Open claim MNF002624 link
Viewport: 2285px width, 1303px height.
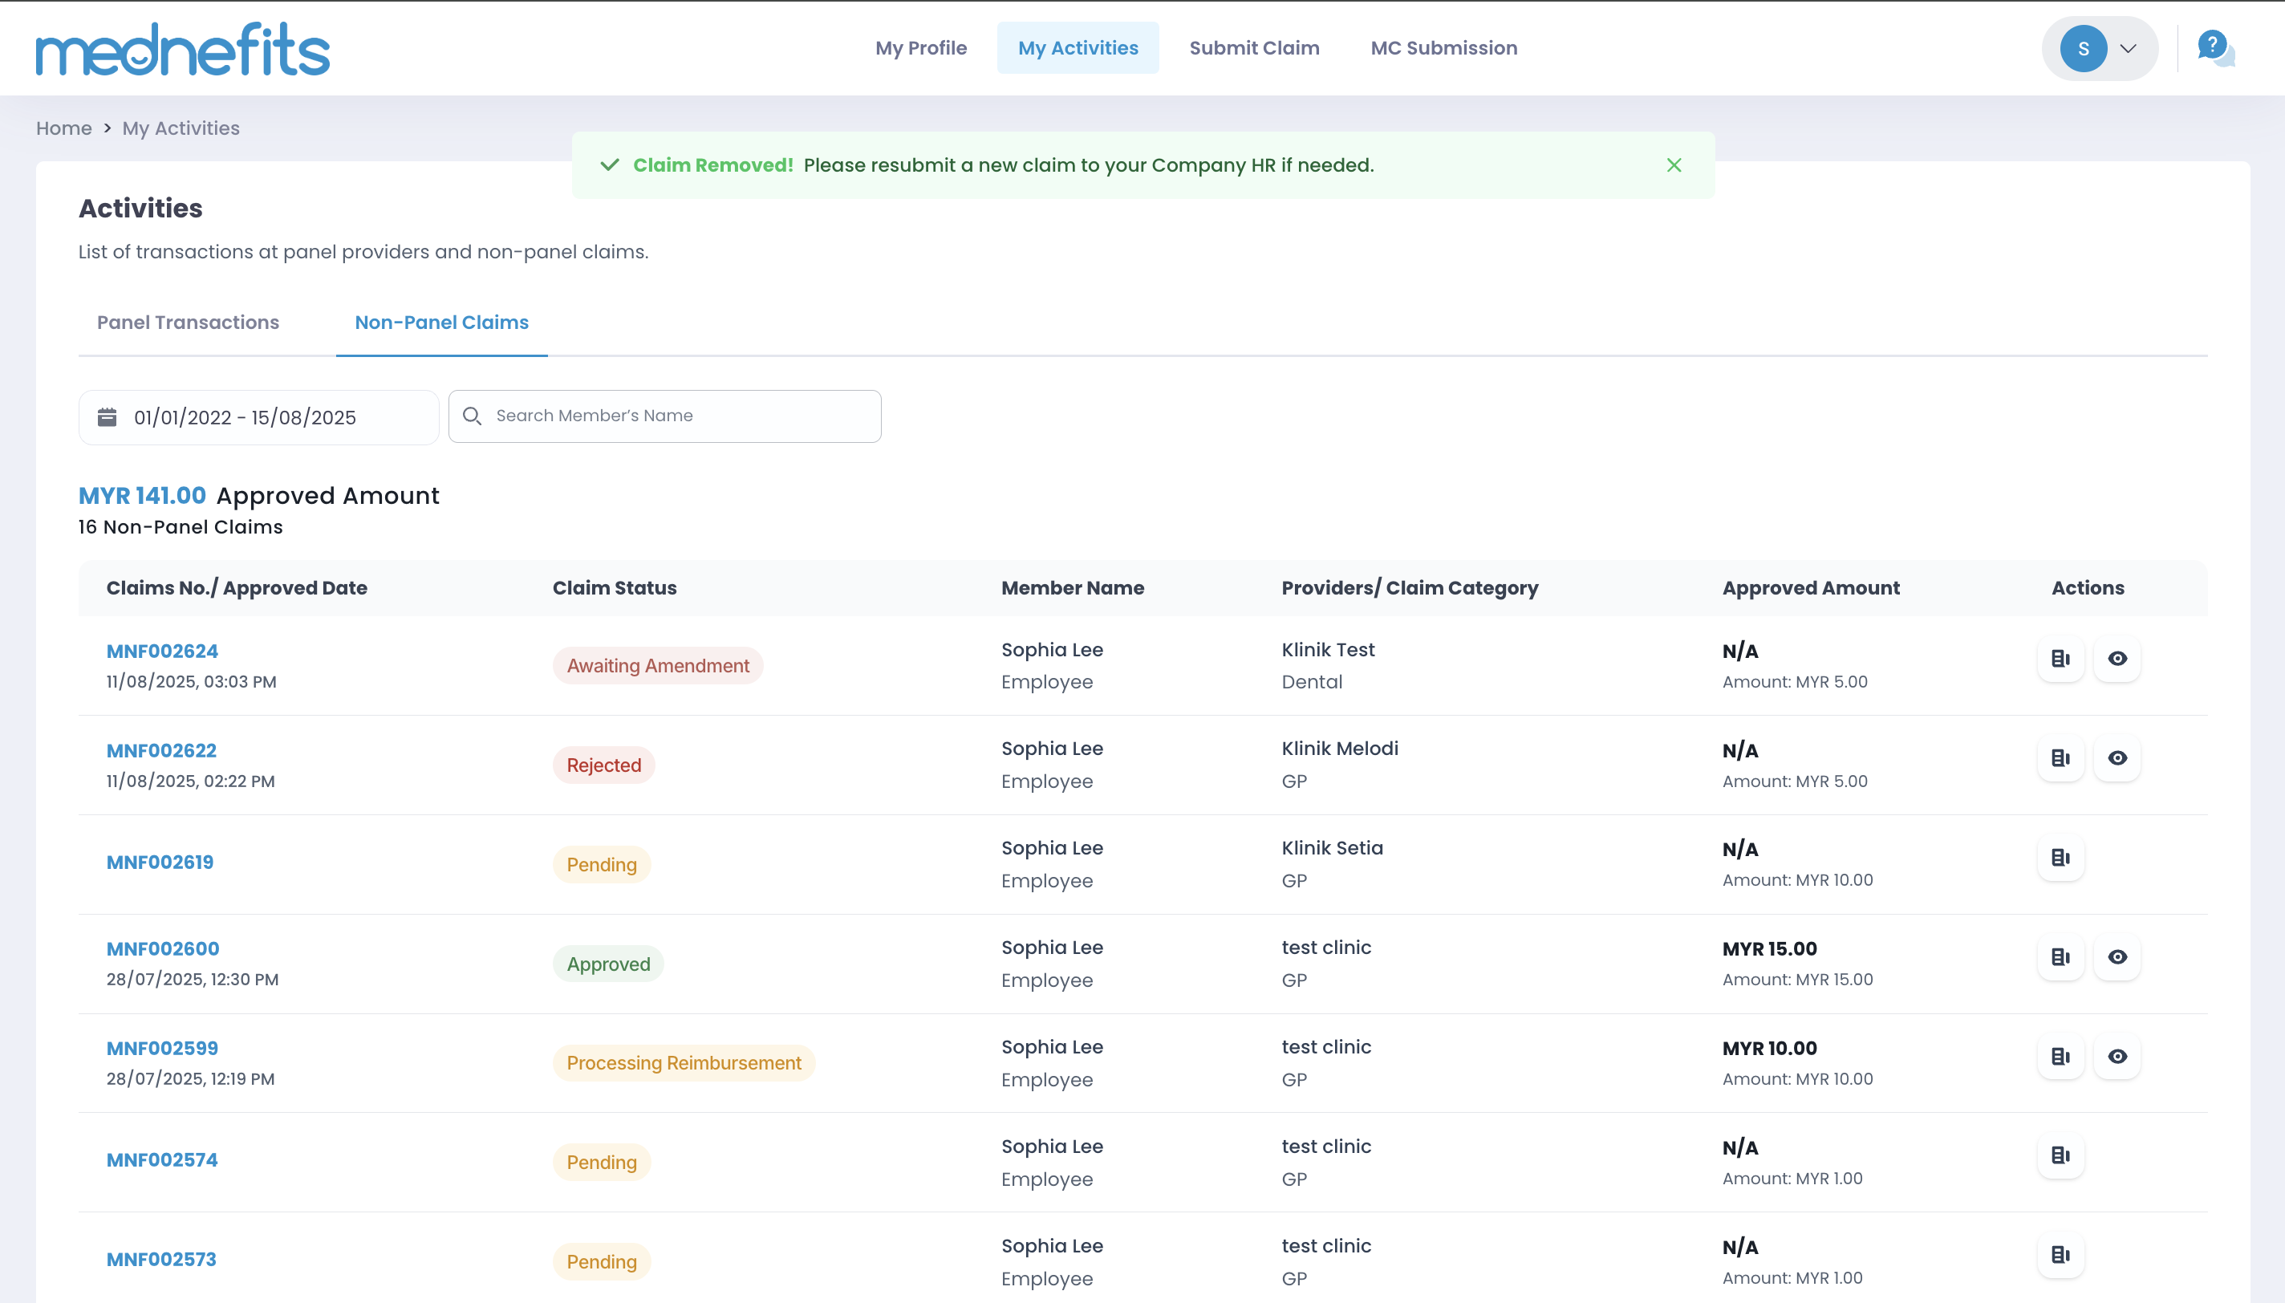click(x=162, y=651)
